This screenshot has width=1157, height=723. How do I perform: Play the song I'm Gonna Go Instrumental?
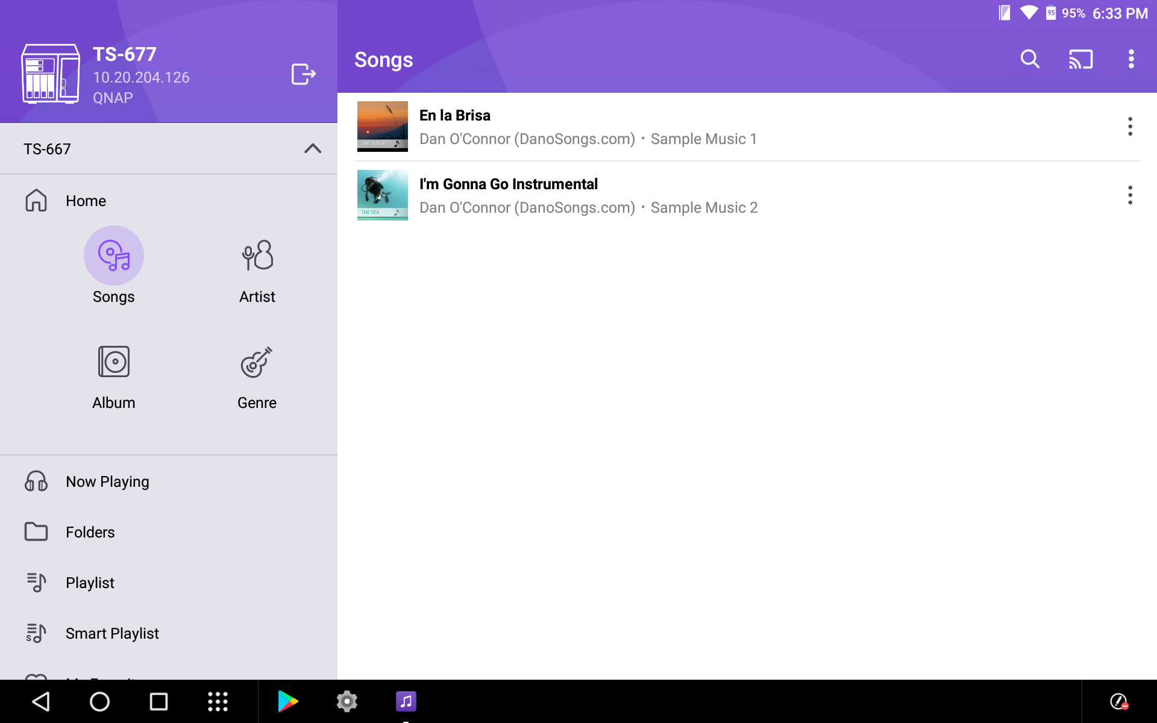click(x=747, y=195)
